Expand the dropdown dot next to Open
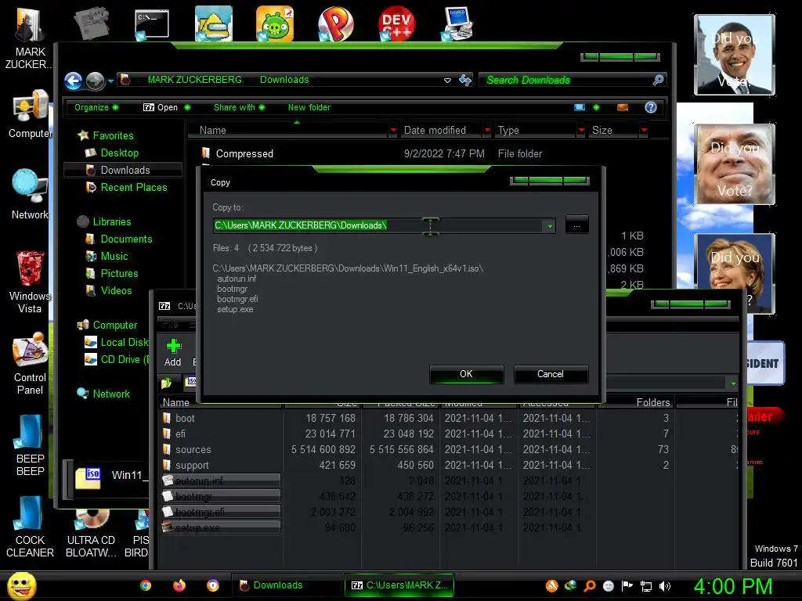This screenshot has width=802, height=601. [187, 107]
